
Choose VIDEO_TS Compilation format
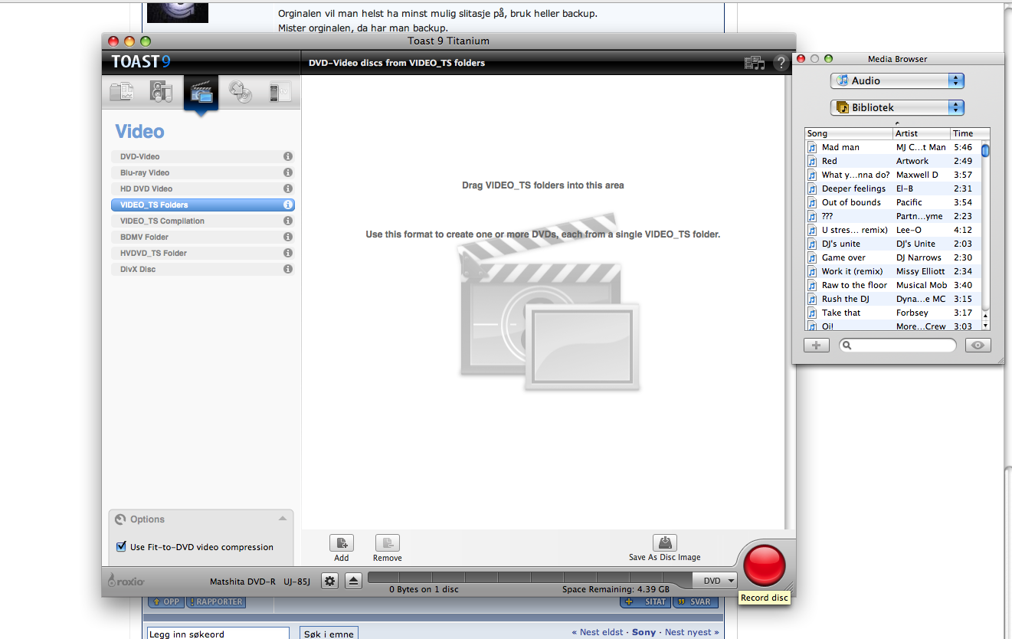202,221
